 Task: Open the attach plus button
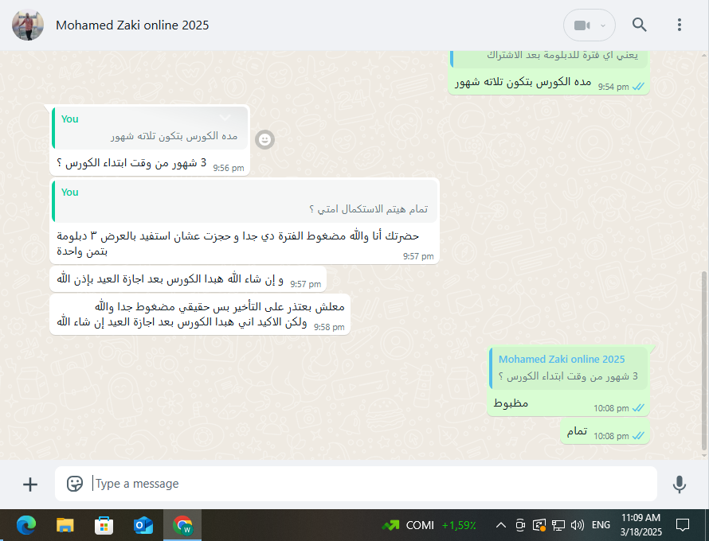[29, 485]
